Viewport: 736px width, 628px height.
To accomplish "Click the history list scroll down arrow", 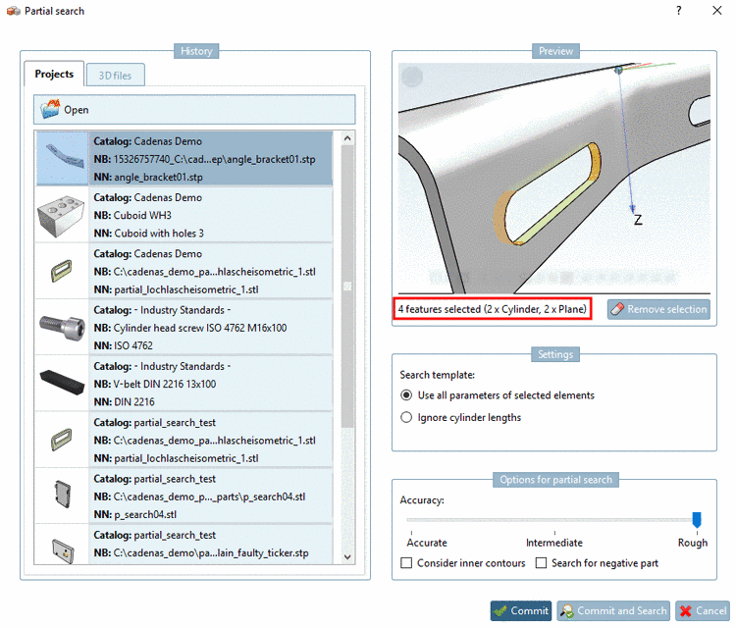I will (x=347, y=557).
